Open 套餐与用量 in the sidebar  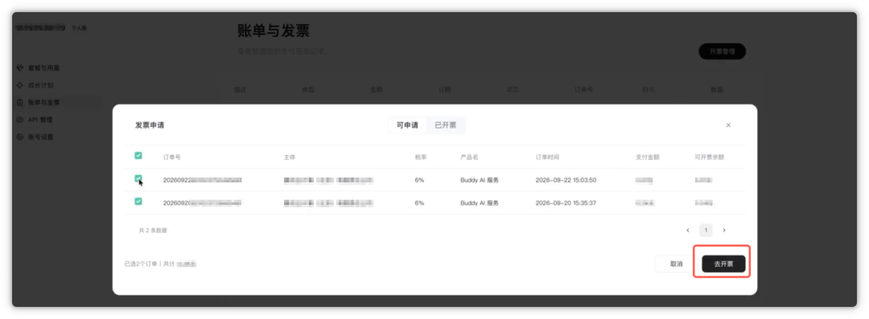tap(43, 68)
